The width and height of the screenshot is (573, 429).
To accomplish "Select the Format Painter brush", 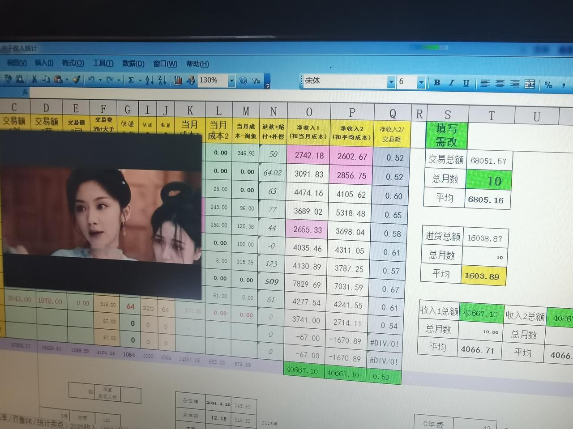I will 76,80.
